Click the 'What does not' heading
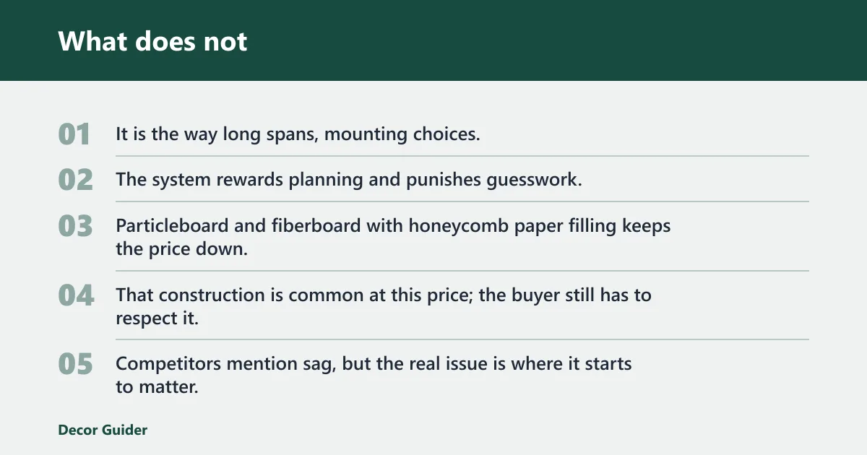Viewport: 867px width, 455px height. coord(152,41)
